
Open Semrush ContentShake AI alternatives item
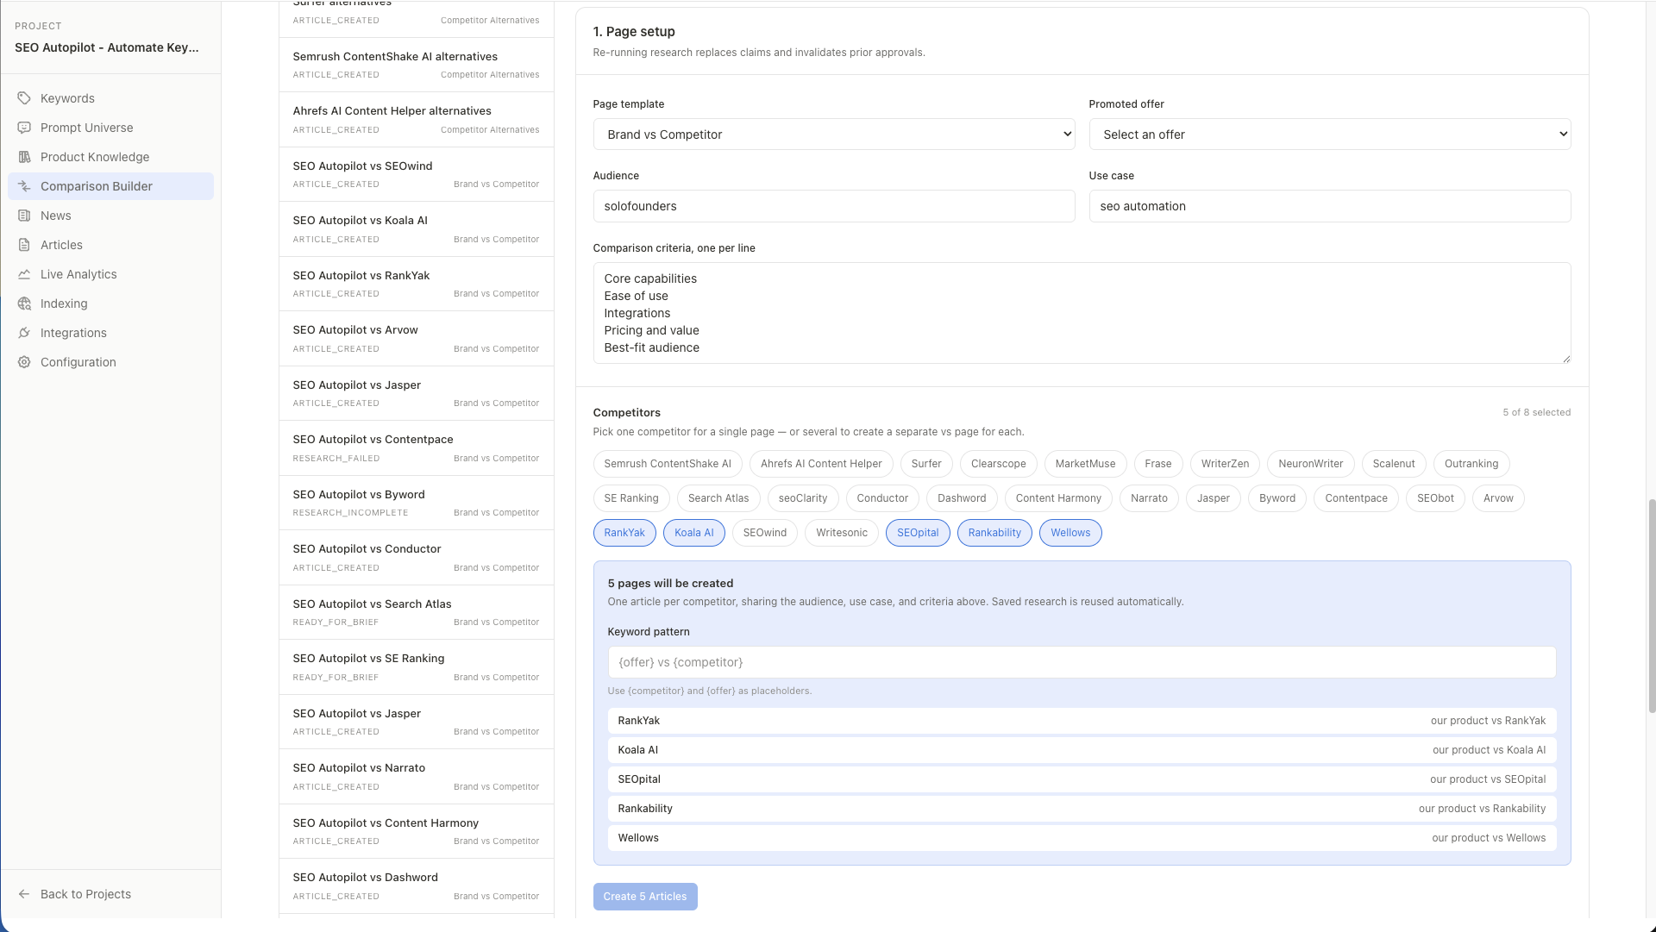[417, 65]
